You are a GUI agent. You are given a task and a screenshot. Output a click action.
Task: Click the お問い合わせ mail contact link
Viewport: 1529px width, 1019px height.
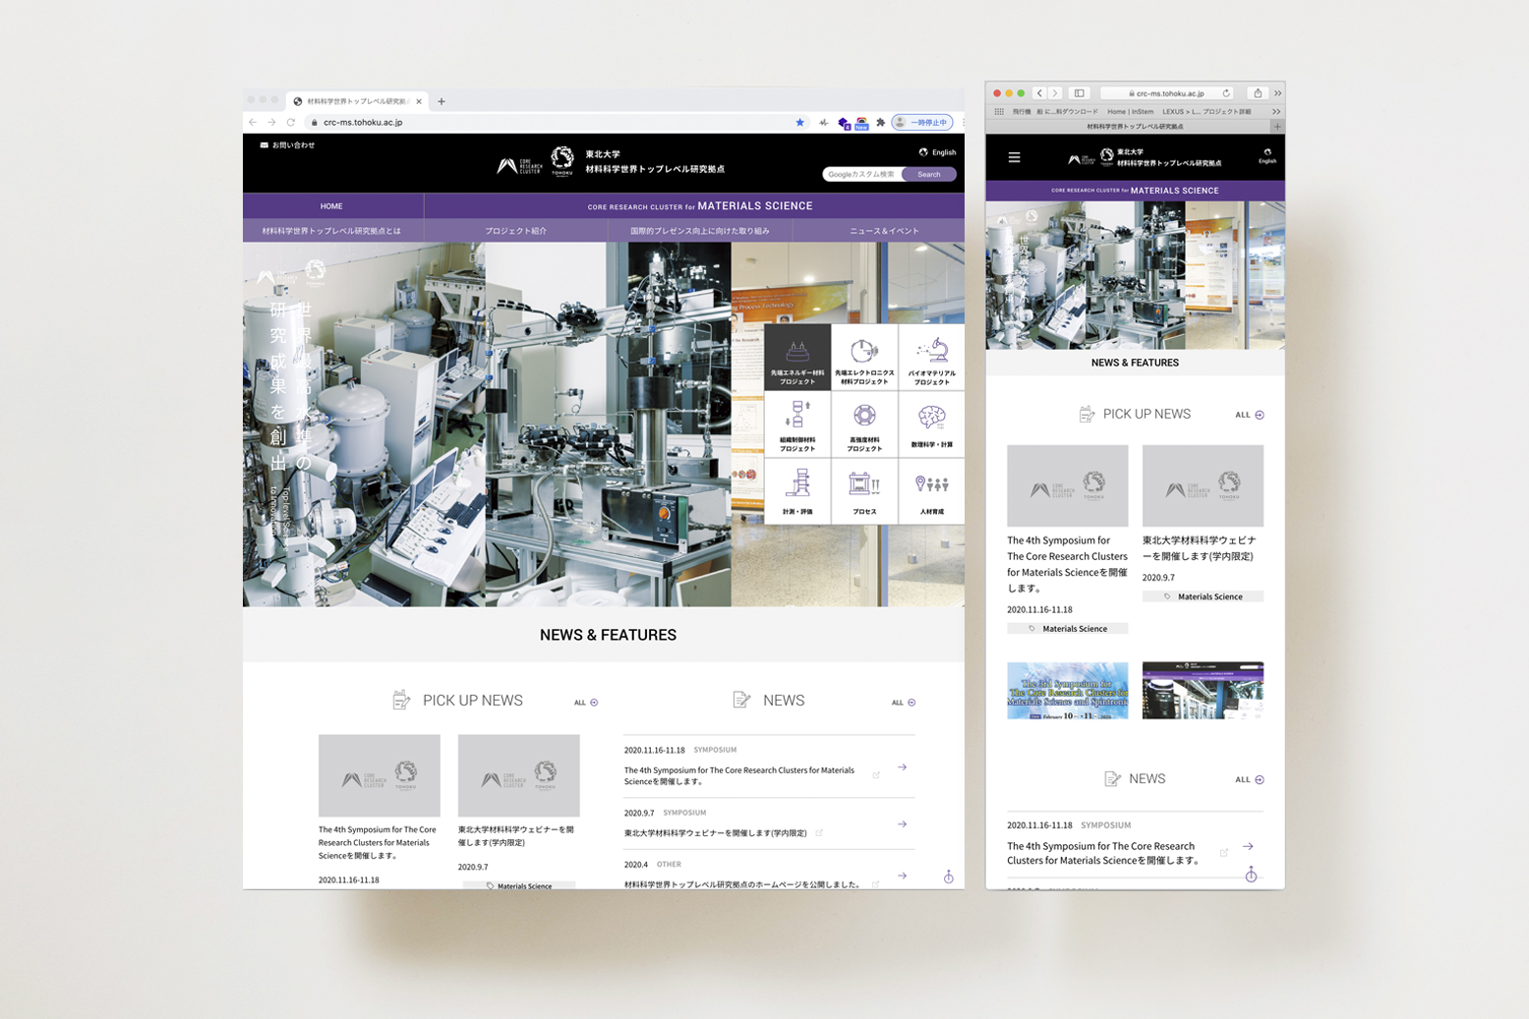point(287,145)
